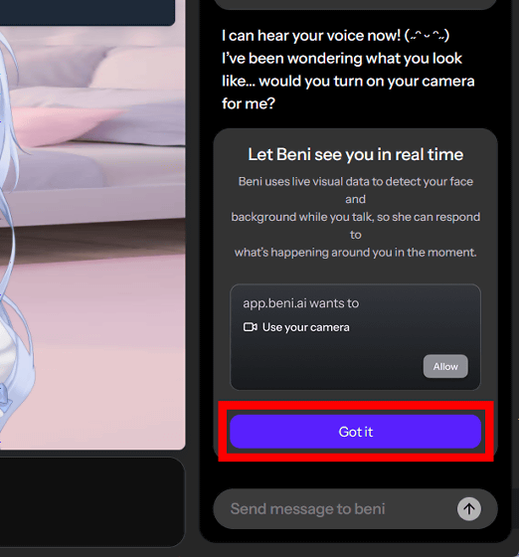Click the Beni uses live visual data line
This screenshot has width=519, height=557.
[355, 181]
